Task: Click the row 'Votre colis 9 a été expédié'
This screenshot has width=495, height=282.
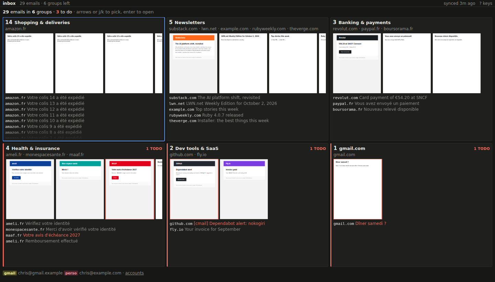Action: pyautogui.click(x=84, y=127)
